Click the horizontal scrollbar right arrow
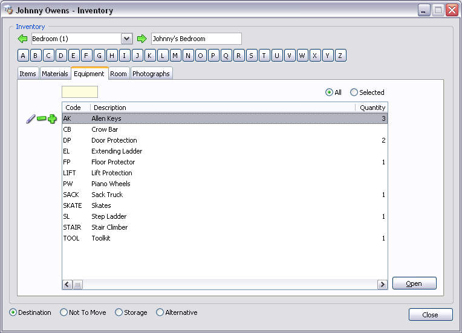 tap(382, 284)
